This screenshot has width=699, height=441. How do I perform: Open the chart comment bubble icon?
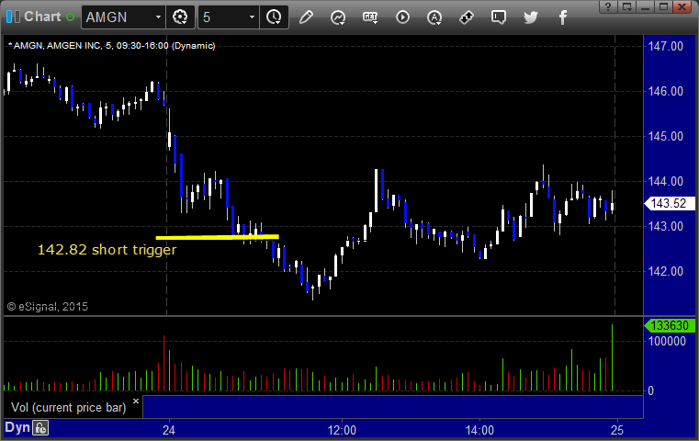click(x=499, y=17)
